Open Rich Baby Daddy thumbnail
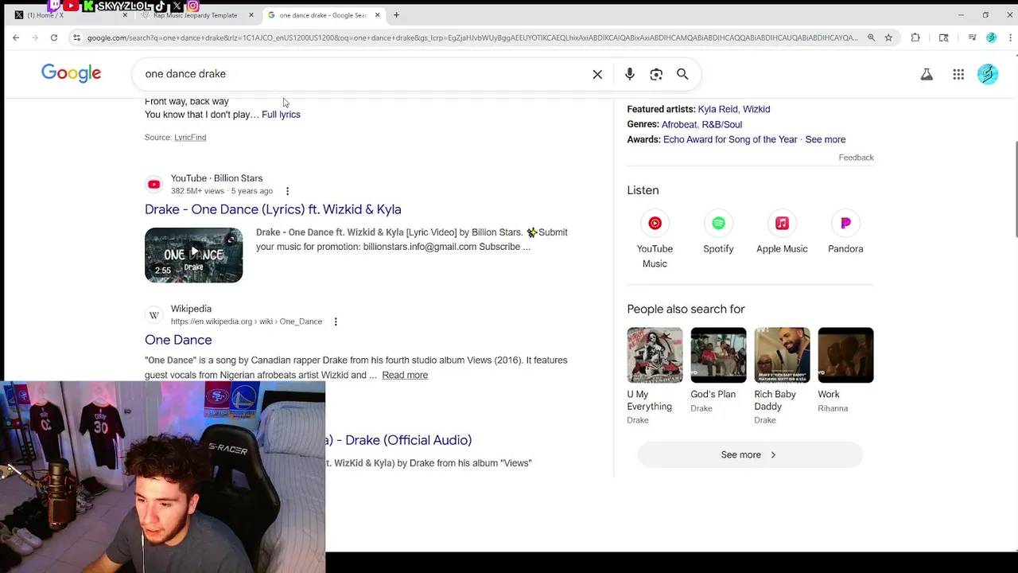Screen dimensions: 1018x573 pos(782,355)
